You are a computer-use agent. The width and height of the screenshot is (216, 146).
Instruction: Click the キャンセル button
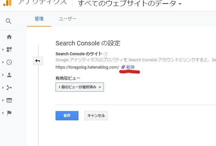coord(96,115)
